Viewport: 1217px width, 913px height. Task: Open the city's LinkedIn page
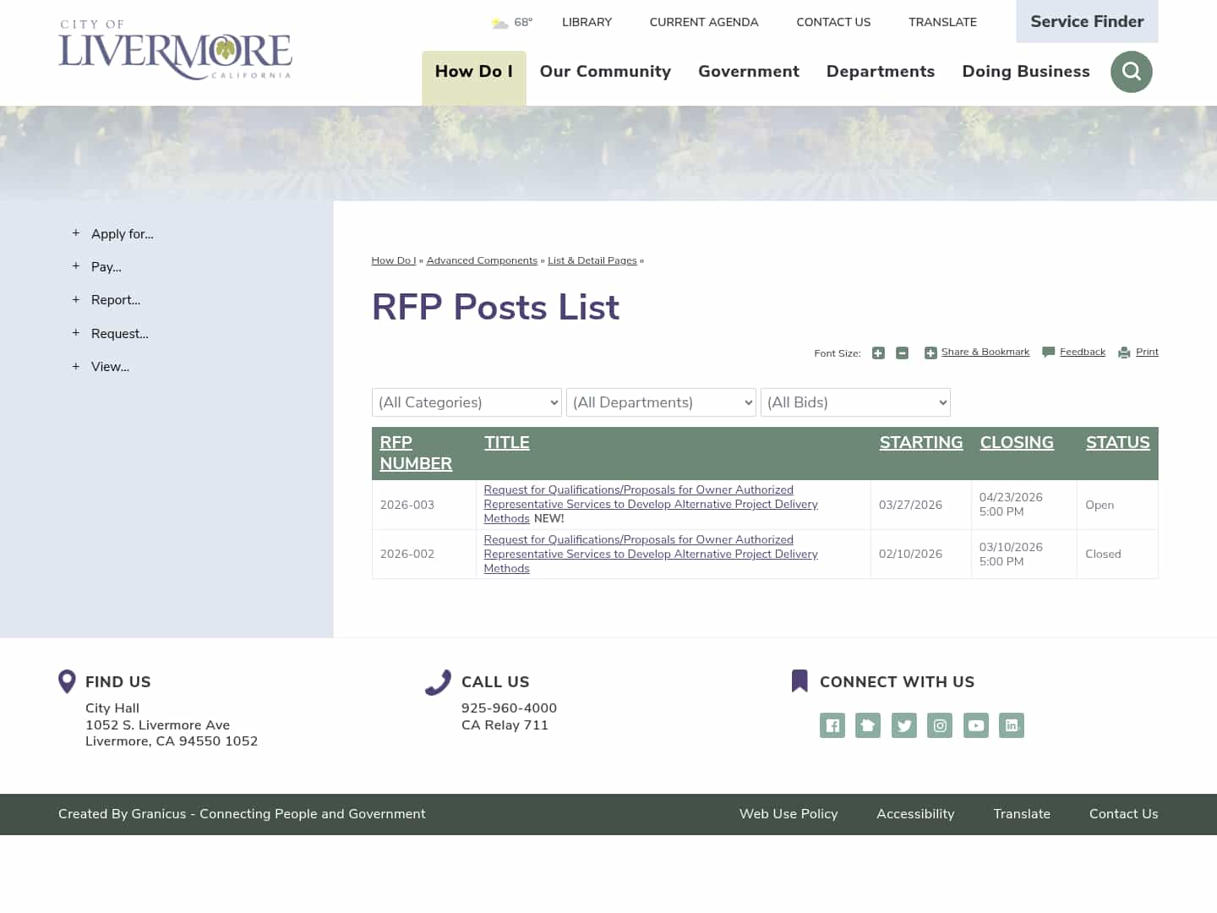click(x=1012, y=725)
